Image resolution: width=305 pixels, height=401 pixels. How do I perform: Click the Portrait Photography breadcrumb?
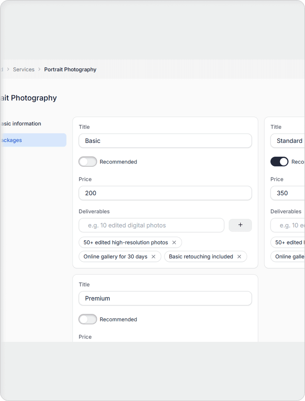point(70,69)
